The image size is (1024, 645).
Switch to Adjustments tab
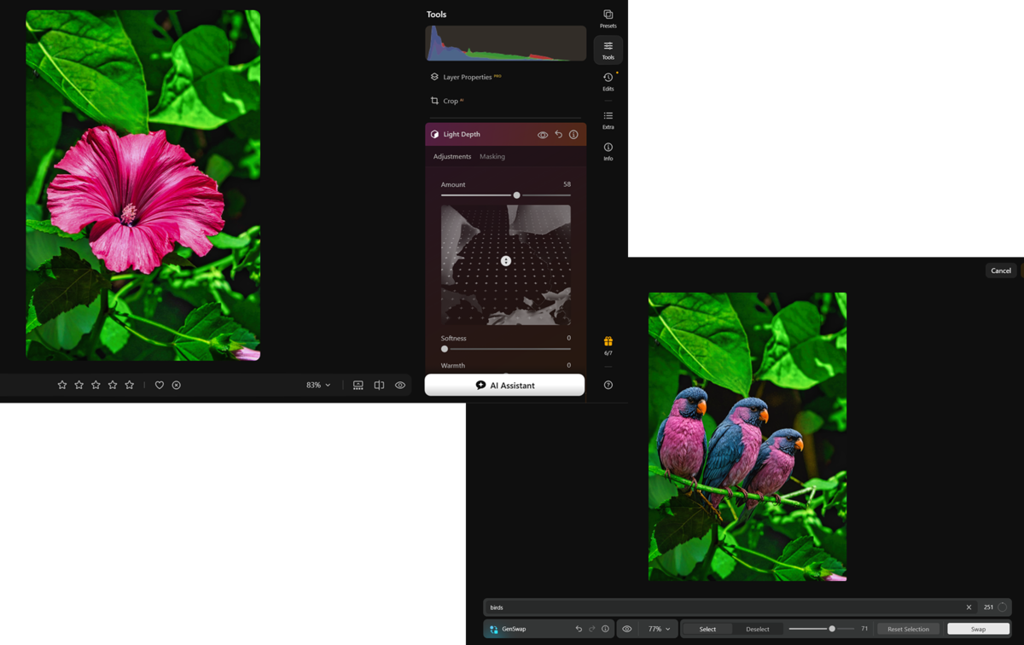tap(452, 156)
